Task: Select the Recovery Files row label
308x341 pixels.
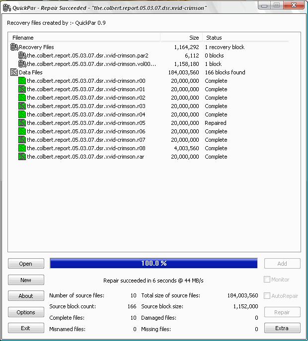Action: [36, 47]
